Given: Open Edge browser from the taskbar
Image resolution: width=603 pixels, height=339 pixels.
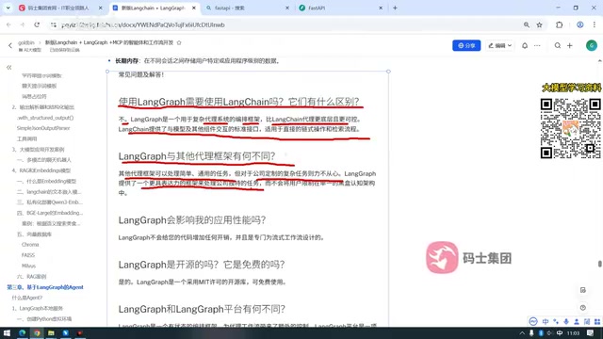Looking at the screenshot, I should (22, 332).
